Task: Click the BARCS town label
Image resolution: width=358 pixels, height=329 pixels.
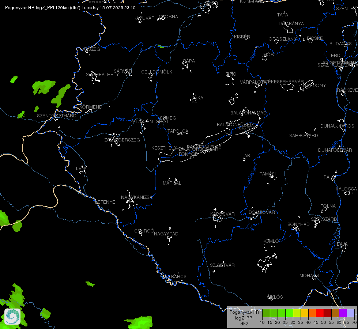Action: click(x=179, y=276)
